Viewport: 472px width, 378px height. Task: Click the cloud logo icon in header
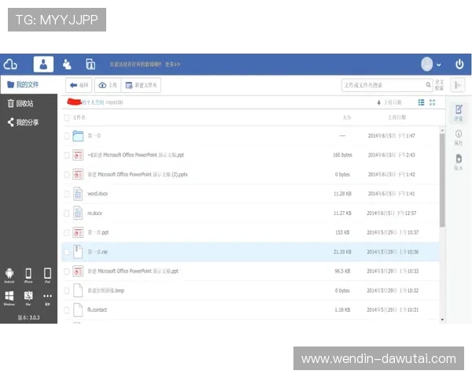point(11,64)
